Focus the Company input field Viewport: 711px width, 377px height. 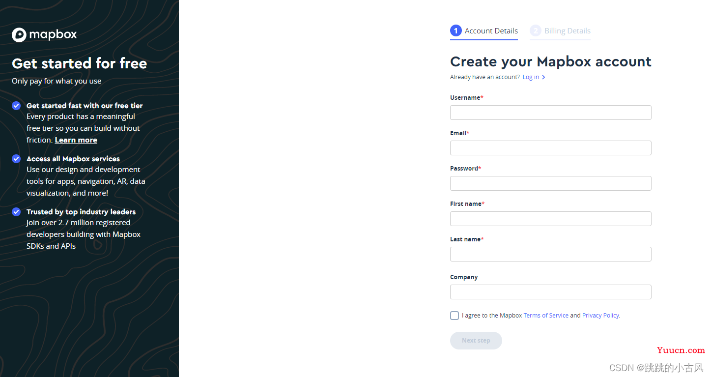point(550,292)
